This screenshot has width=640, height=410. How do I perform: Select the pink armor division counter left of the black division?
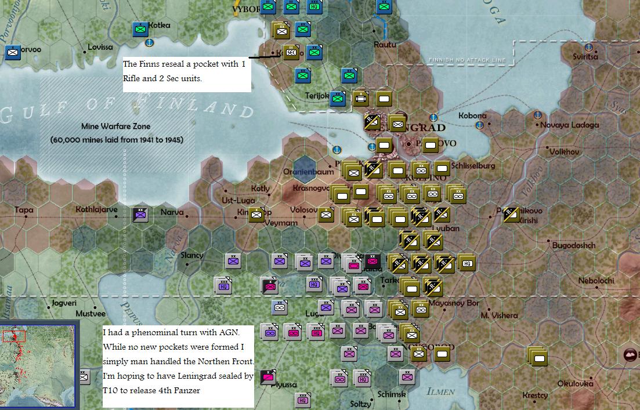pos(352,264)
